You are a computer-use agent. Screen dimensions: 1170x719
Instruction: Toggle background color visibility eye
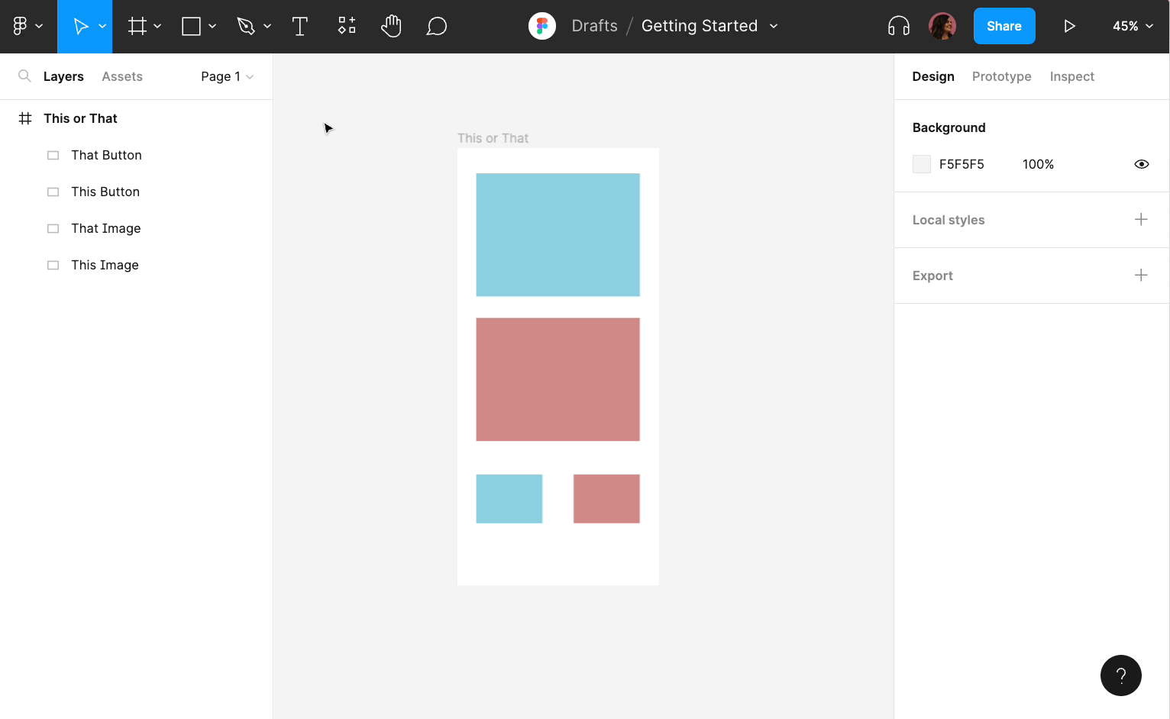(1141, 164)
